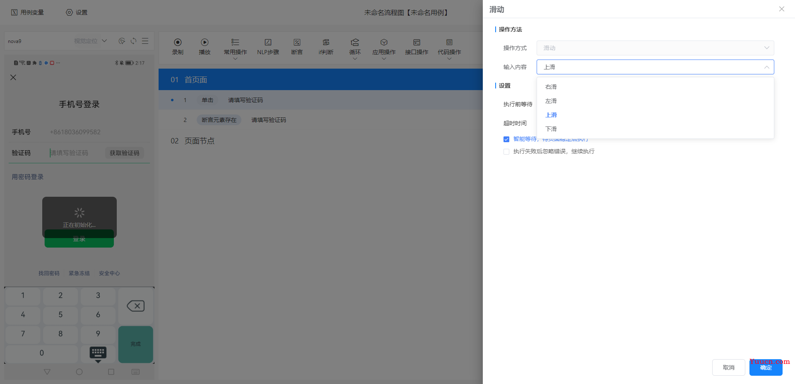Select 左滑 from the dropdown list

[x=655, y=101]
